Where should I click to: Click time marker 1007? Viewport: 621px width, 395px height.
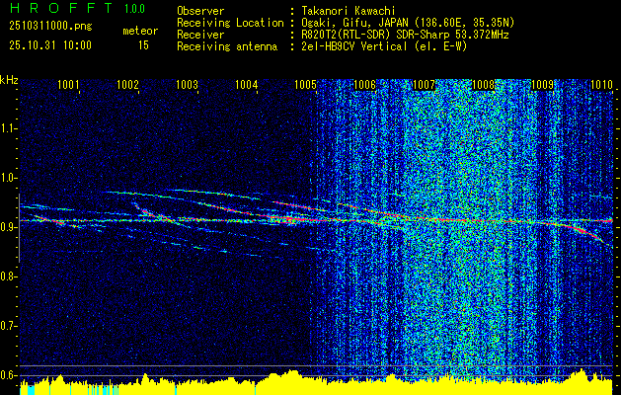pyautogui.click(x=425, y=84)
